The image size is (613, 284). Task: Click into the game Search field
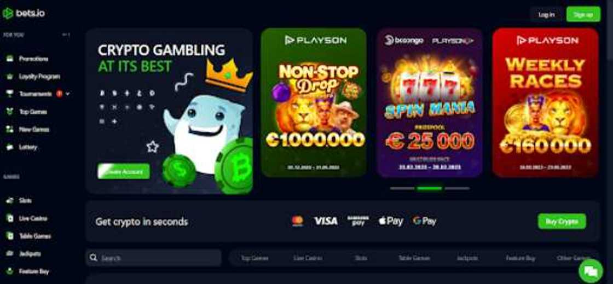pos(154,258)
